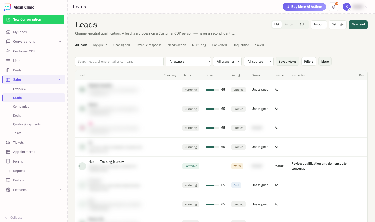Click the Appointments calendar icon
Viewport: 375px width, 222px height.
coord(8,152)
